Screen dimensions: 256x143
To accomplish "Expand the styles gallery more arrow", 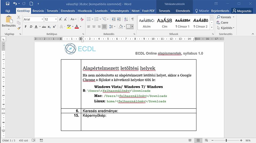I will tap(211, 28).
